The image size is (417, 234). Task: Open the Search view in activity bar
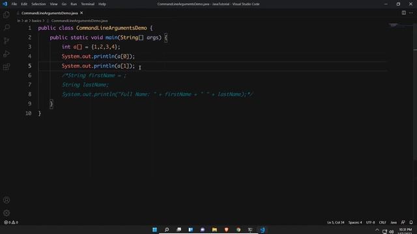pyautogui.click(x=7, y=27)
